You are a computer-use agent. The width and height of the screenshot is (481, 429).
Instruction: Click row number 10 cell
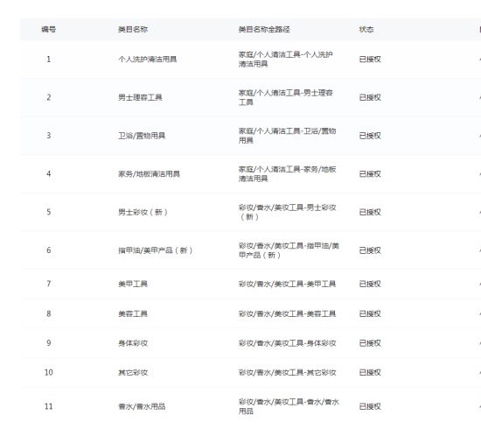pyautogui.click(x=48, y=373)
